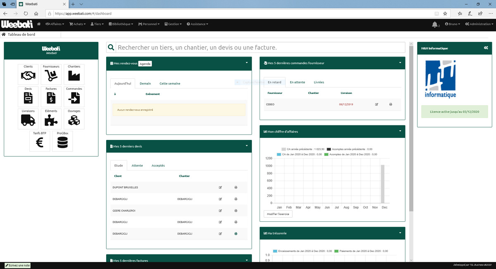
Task: Collapse the Mes rendez-vous panel
Action: [x=246, y=63]
